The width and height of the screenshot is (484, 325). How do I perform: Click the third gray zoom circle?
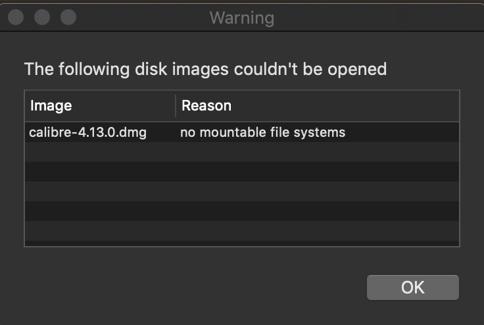[x=68, y=17]
